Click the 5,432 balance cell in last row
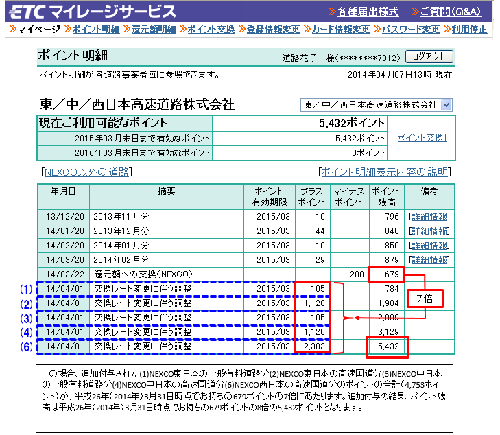The height and width of the screenshot is (435, 500). 388,346
